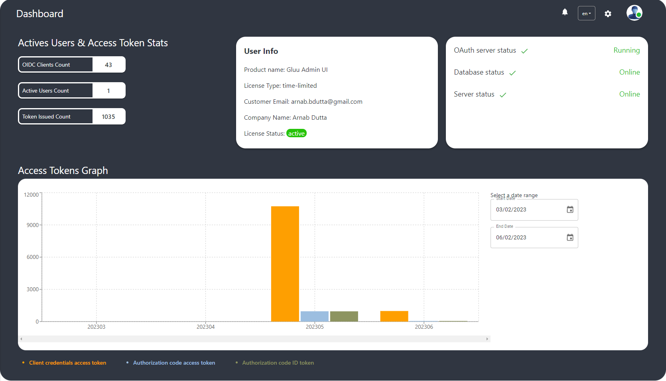Image resolution: width=666 pixels, height=381 pixels.
Task: Click the OIDC Clients Count label
Action: (46, 65)
